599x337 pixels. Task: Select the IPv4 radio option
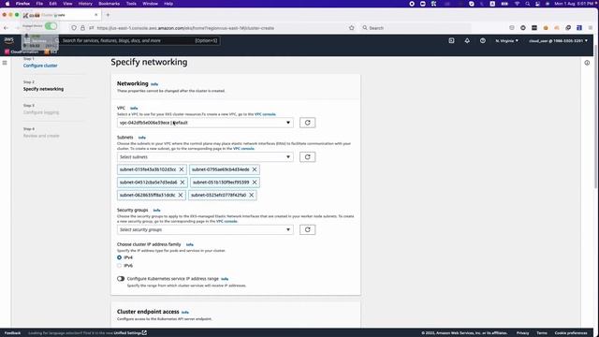pos(119,257)
